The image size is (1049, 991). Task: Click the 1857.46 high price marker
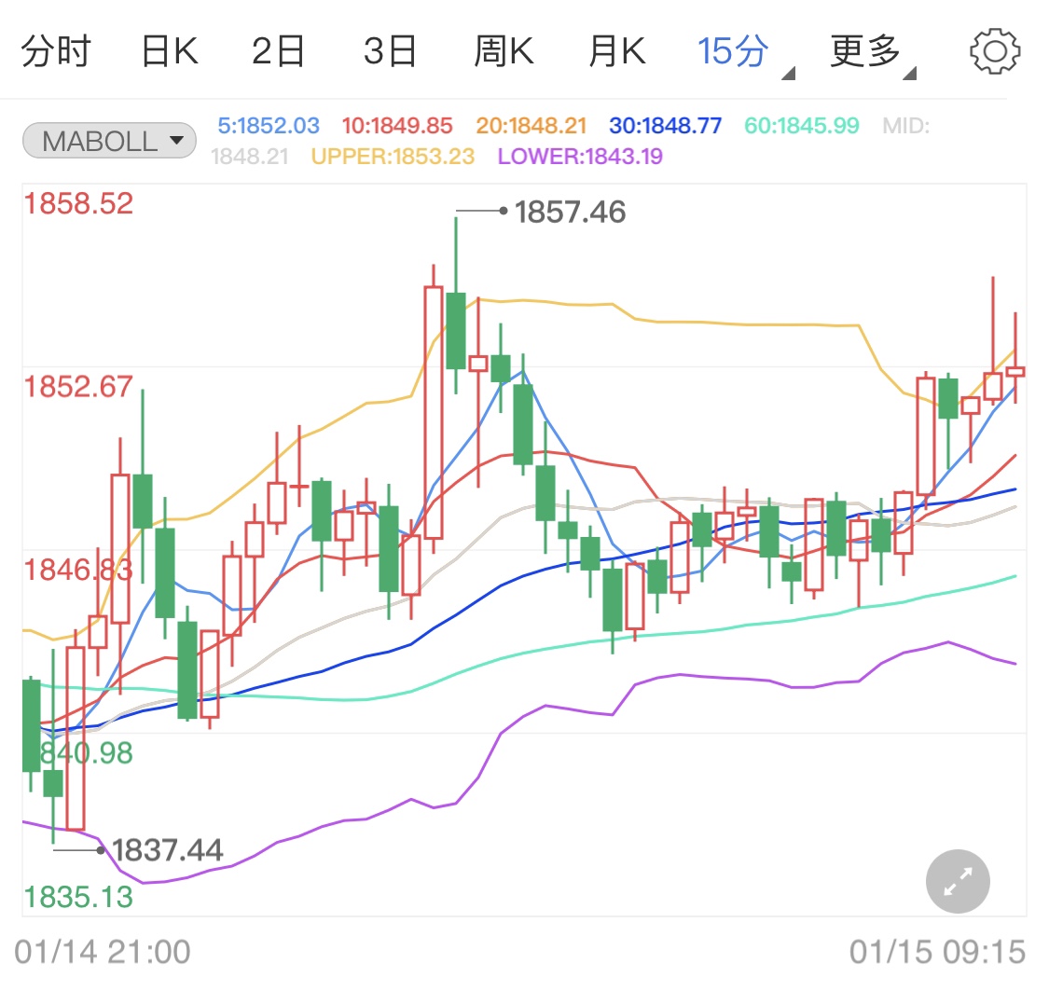click(x=570, y=212)
